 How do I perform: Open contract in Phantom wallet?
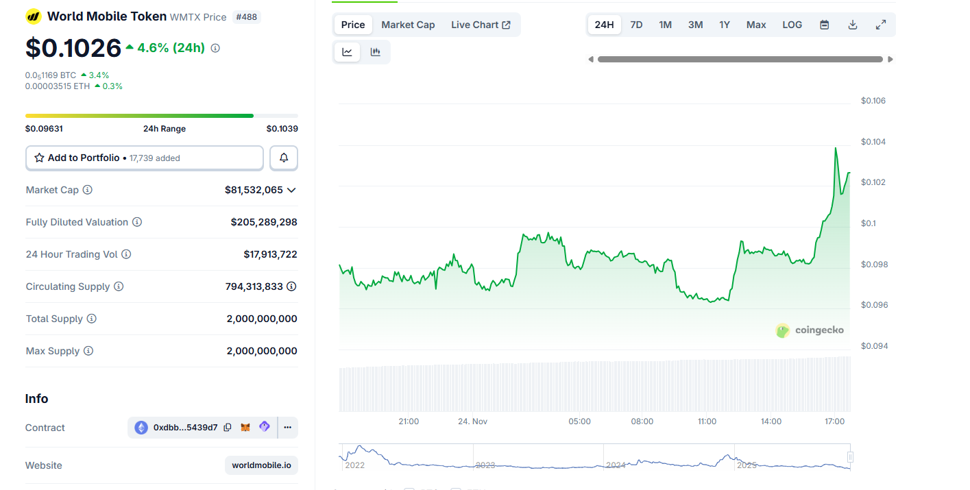264,427
